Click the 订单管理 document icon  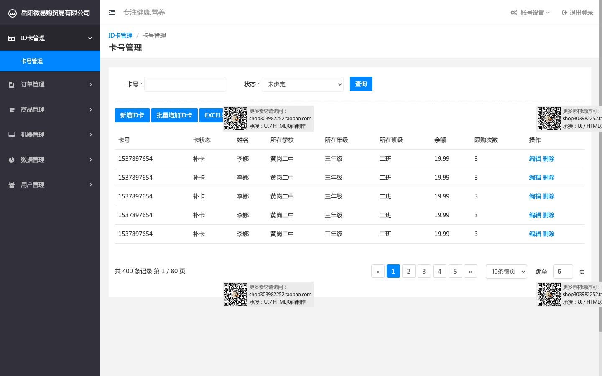pyautogui.click(x=12, y=85)
